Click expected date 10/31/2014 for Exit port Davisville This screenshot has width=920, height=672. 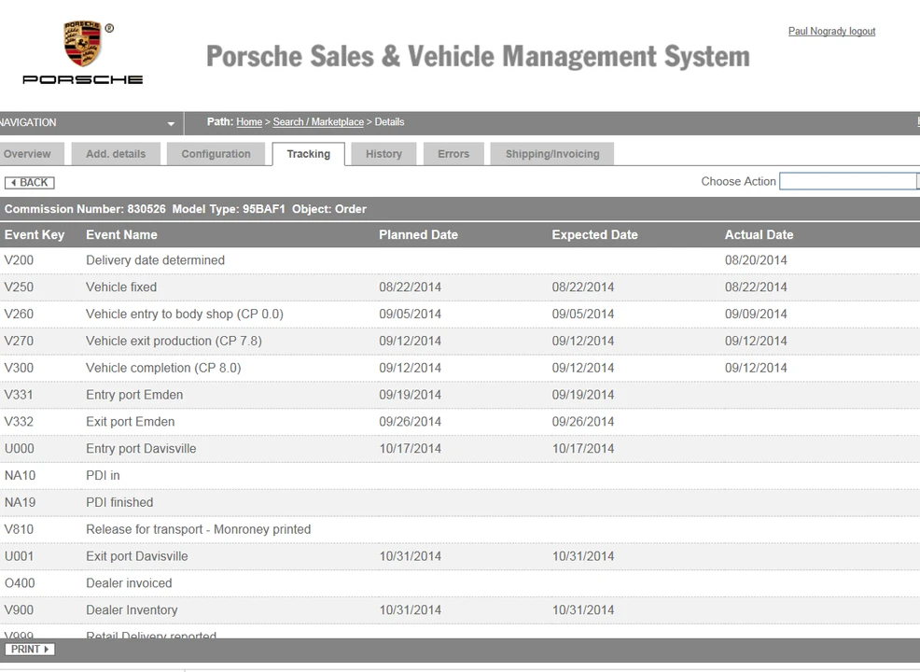tap(583, 556)
